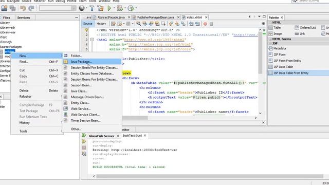Open the project configuration combo box
Viewport: 329px width, 185px height.
(x=58, y=8)
